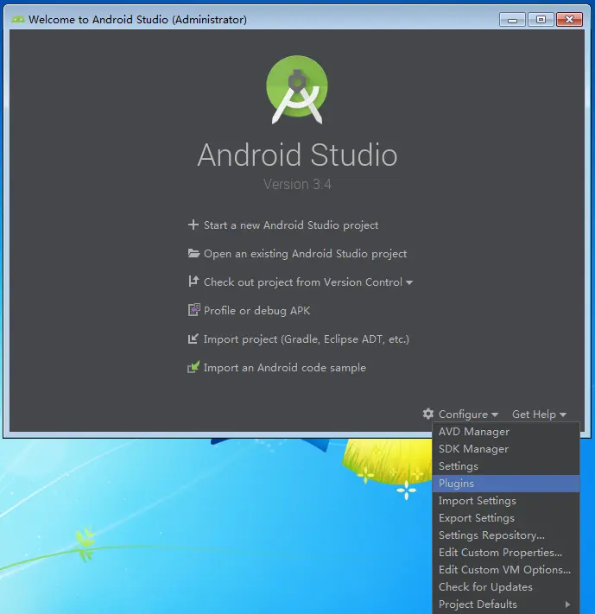Choose Export Settings menu entry
595x614 pixels.
(x=506, y=518)
